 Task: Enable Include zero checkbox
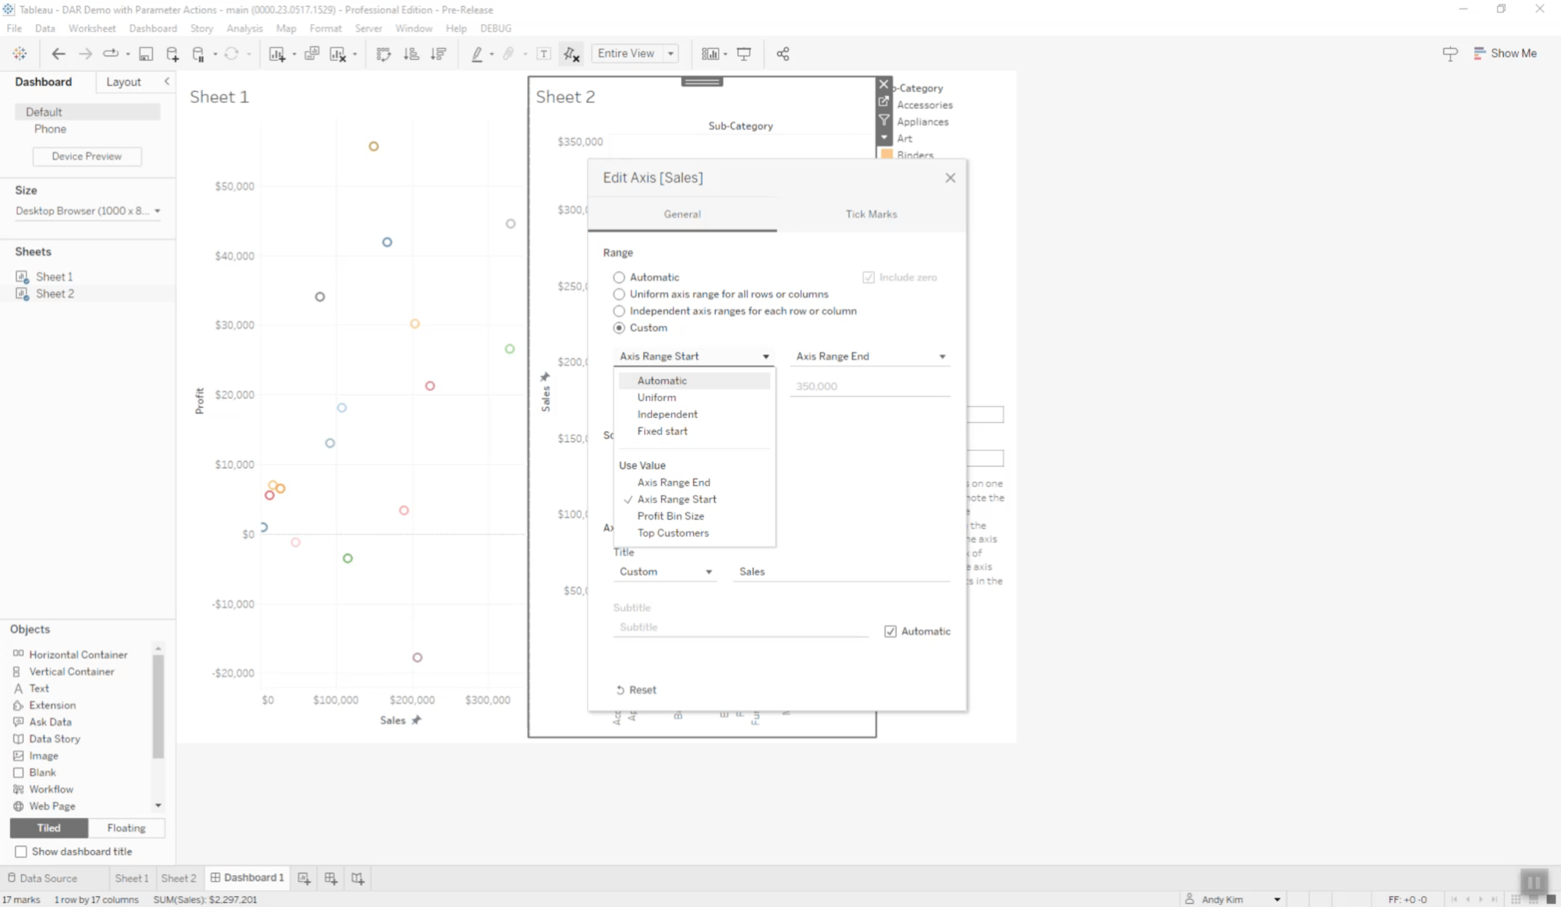click(x=869, y=276)
